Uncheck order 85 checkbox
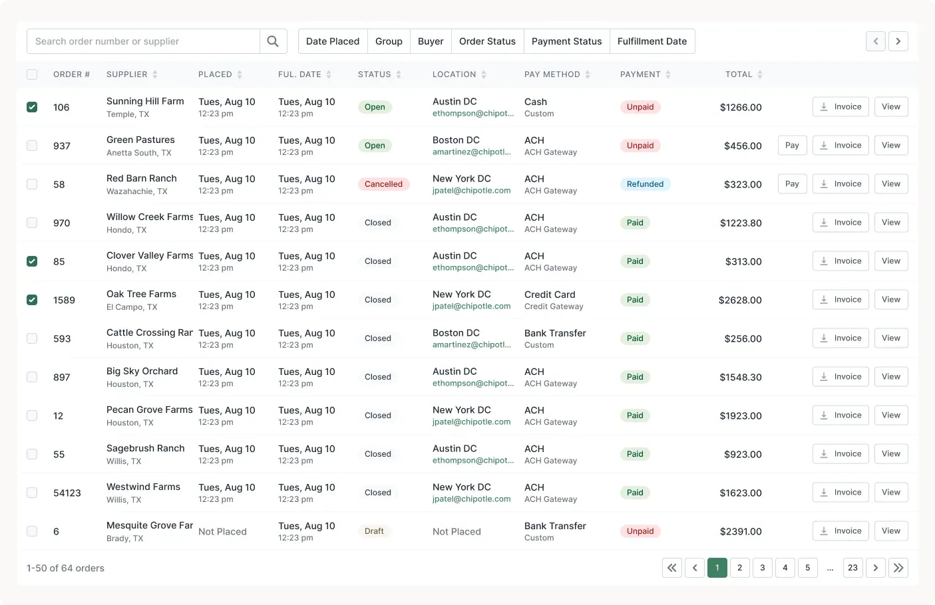Screen dimensions: 935x605 coord(32,261)
